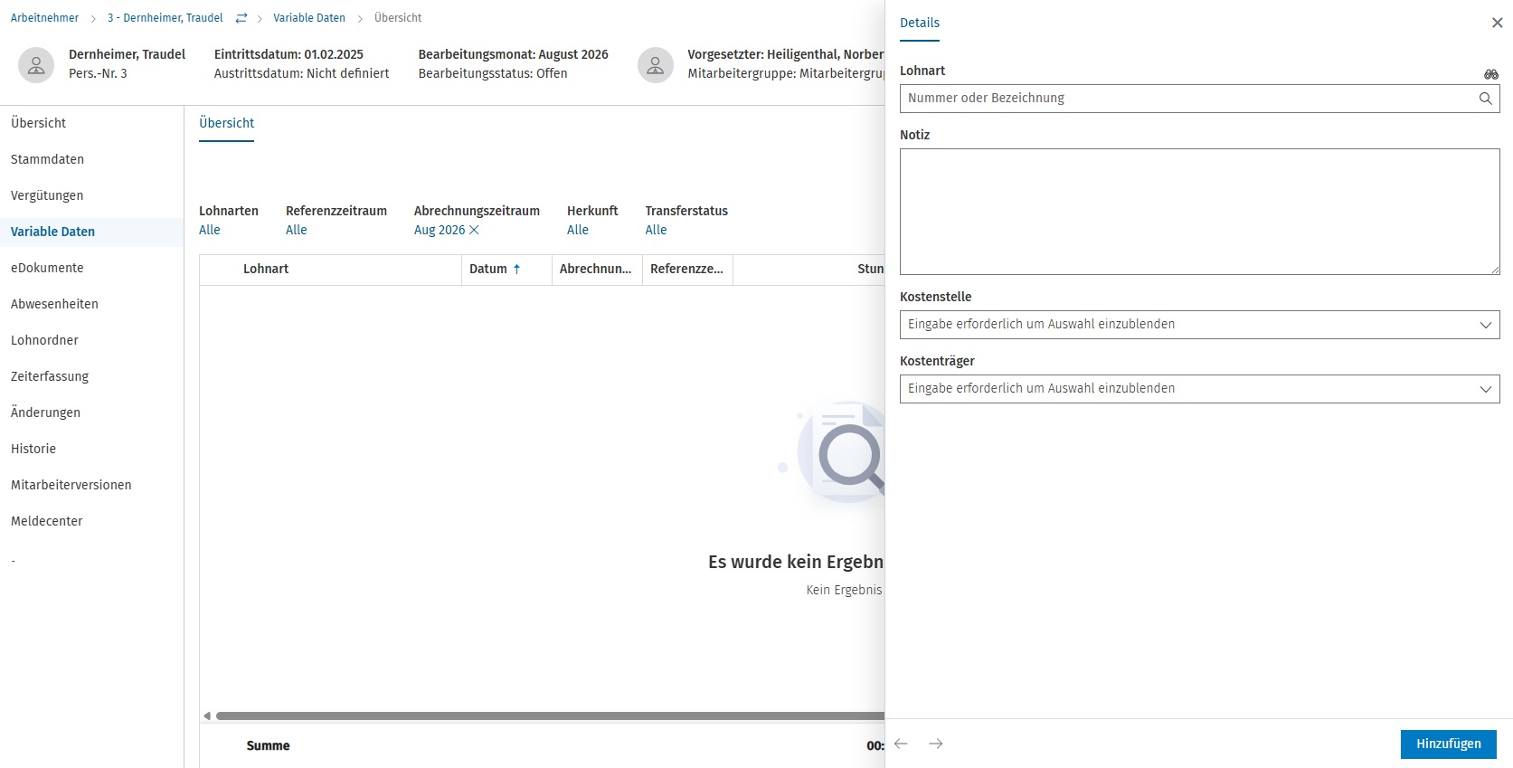1513x768 pixels.
Task: Click the binoculars icon above Lohnart field
Action: tap(1491, 74)
